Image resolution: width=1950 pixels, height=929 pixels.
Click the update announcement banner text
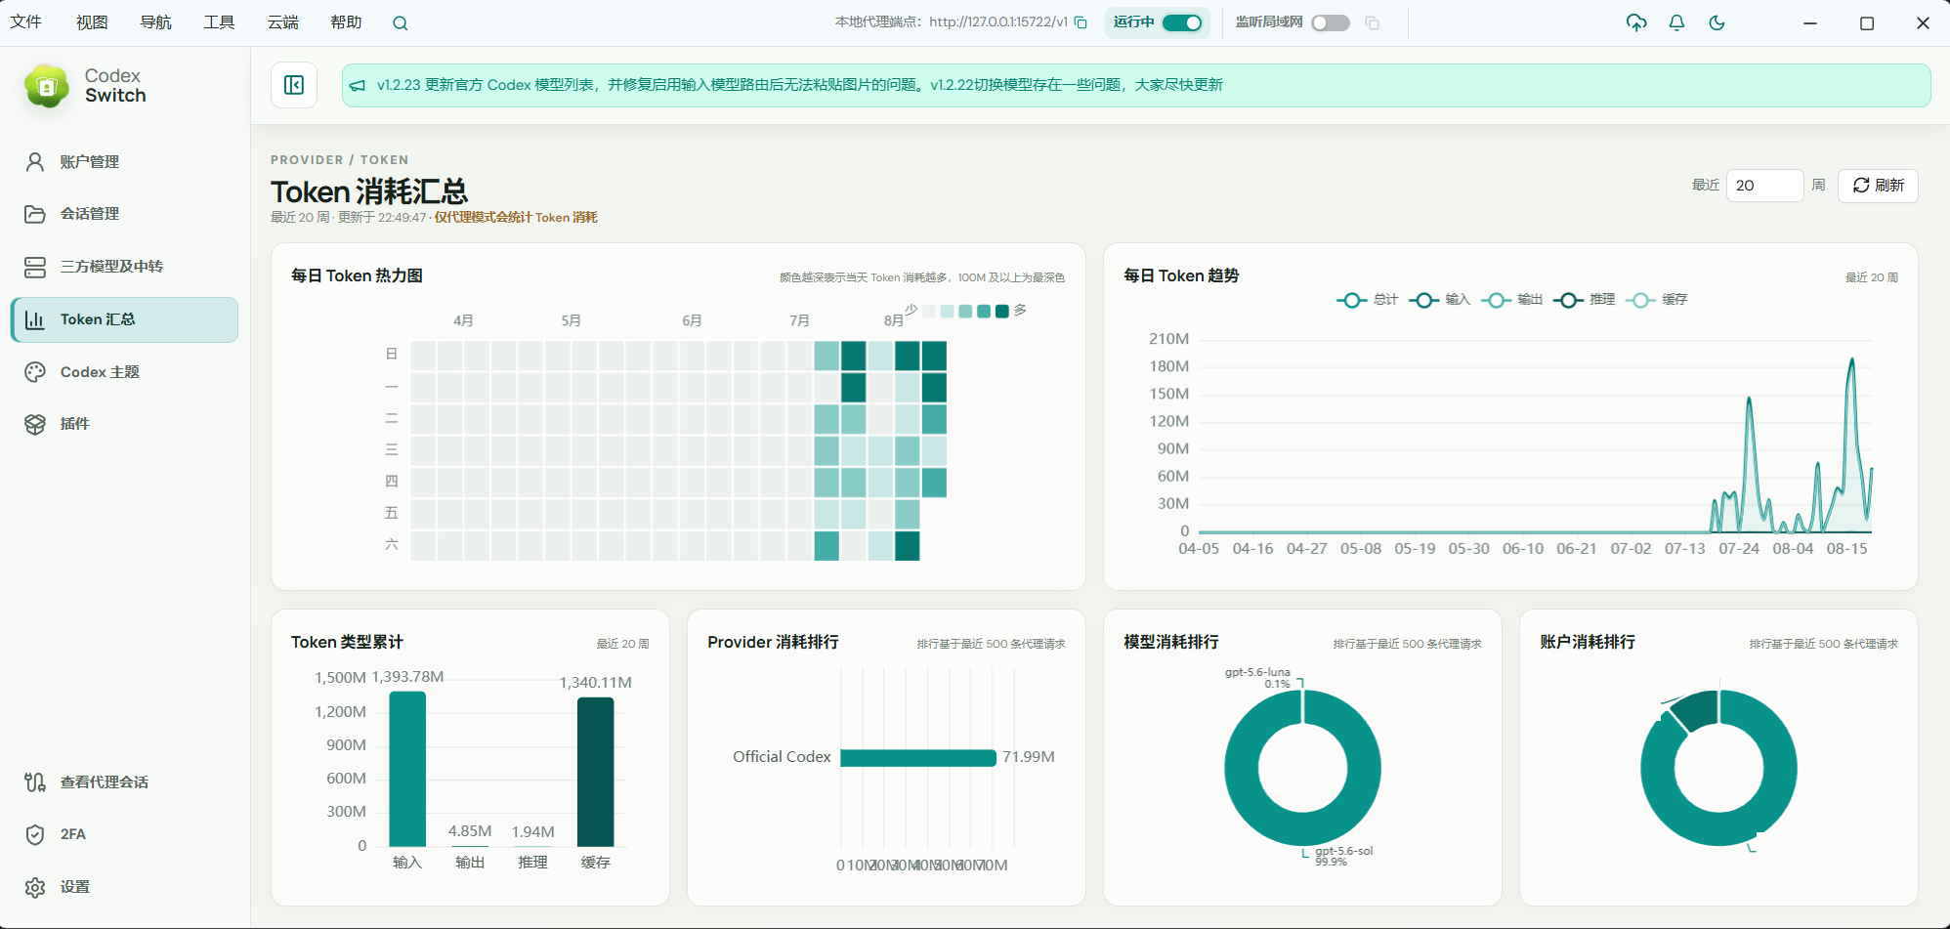click(x=800, y=85)
